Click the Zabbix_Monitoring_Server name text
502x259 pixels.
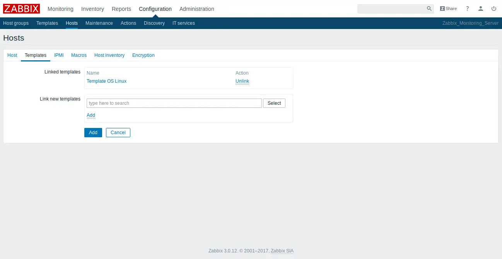[470, 23]
